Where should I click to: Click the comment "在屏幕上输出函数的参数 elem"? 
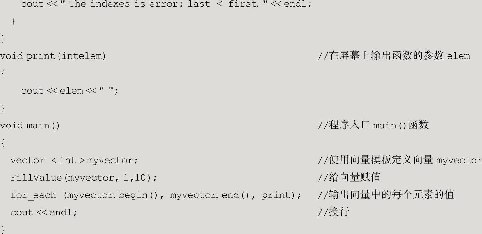coord(394,56)
